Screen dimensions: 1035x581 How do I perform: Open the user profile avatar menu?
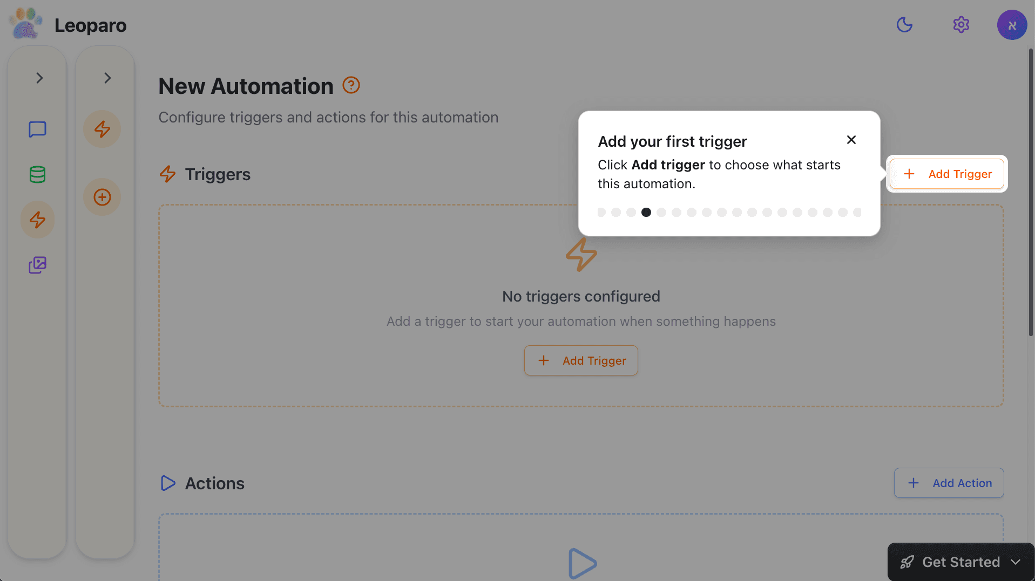click(x=1012, y=25)
